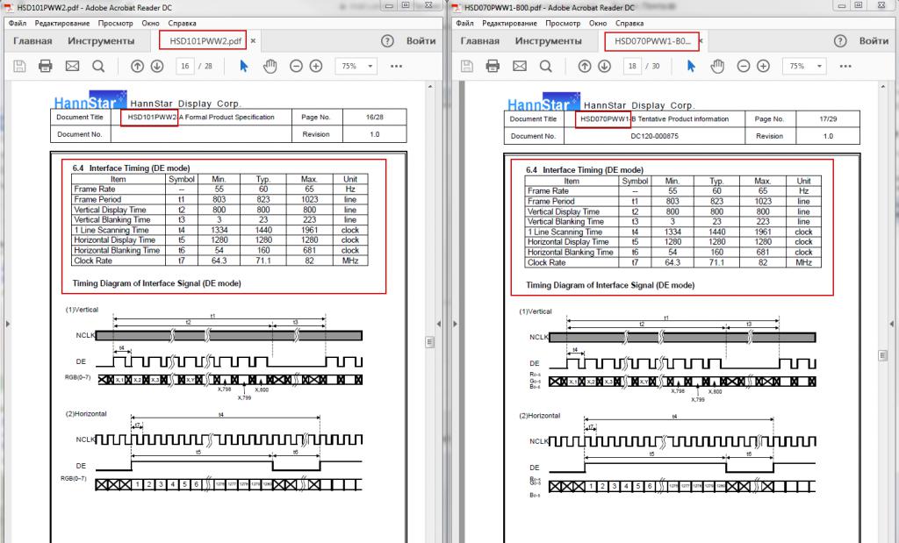Activate hand pan tool in HSD101PWW2 window
899x543 pixels.
click(270, 66)
